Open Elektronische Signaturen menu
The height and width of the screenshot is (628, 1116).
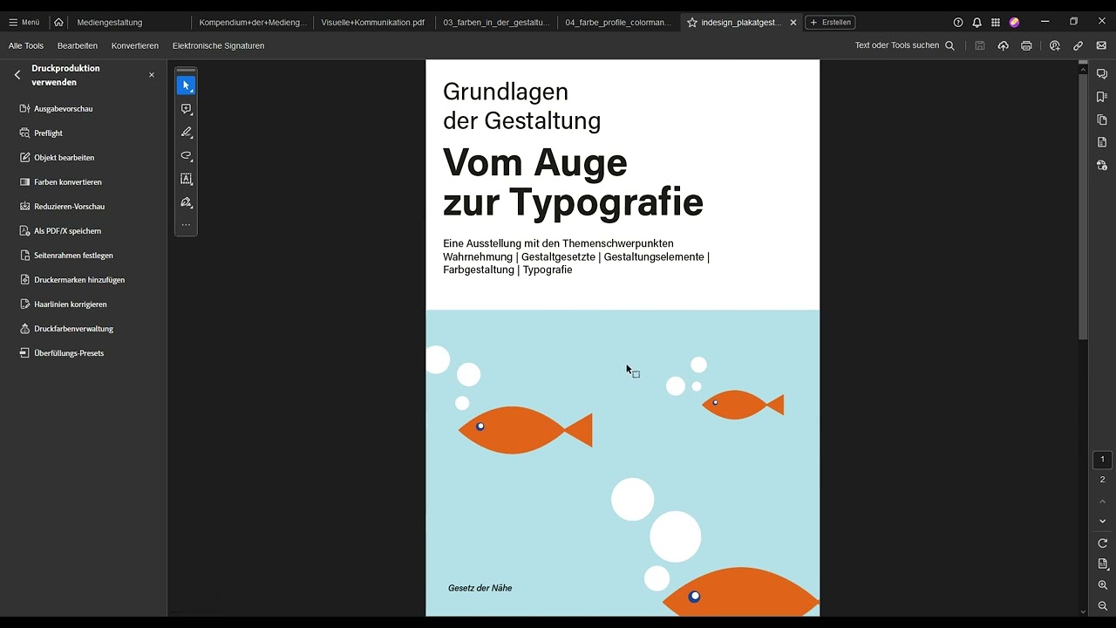pos(218,45)
